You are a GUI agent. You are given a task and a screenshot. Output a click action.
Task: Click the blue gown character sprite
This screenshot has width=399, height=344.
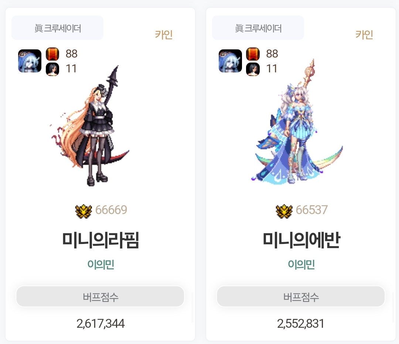pos(297,121)
